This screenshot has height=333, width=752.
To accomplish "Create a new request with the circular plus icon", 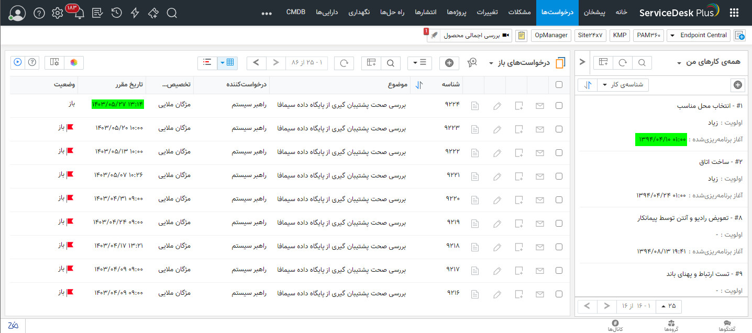I will point(449,62).
